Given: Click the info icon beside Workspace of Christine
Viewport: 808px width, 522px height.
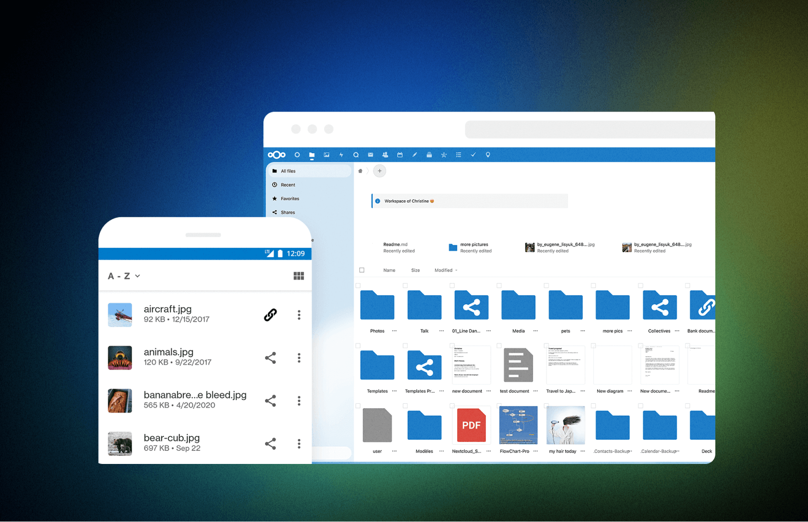Looking at the screenshot, I should [x=378, y=201].
